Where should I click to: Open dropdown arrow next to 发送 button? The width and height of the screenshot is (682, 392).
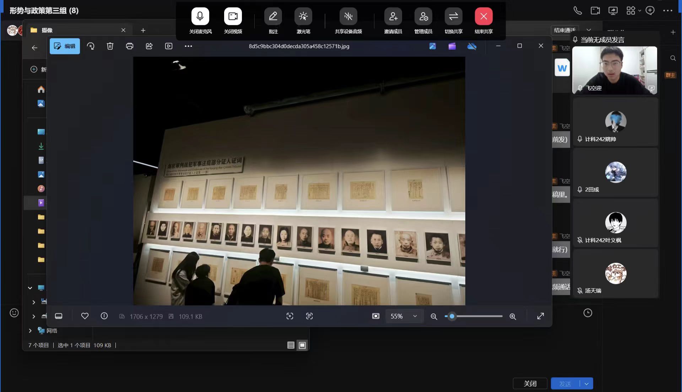pyautogui.click(x=586, y=383)
